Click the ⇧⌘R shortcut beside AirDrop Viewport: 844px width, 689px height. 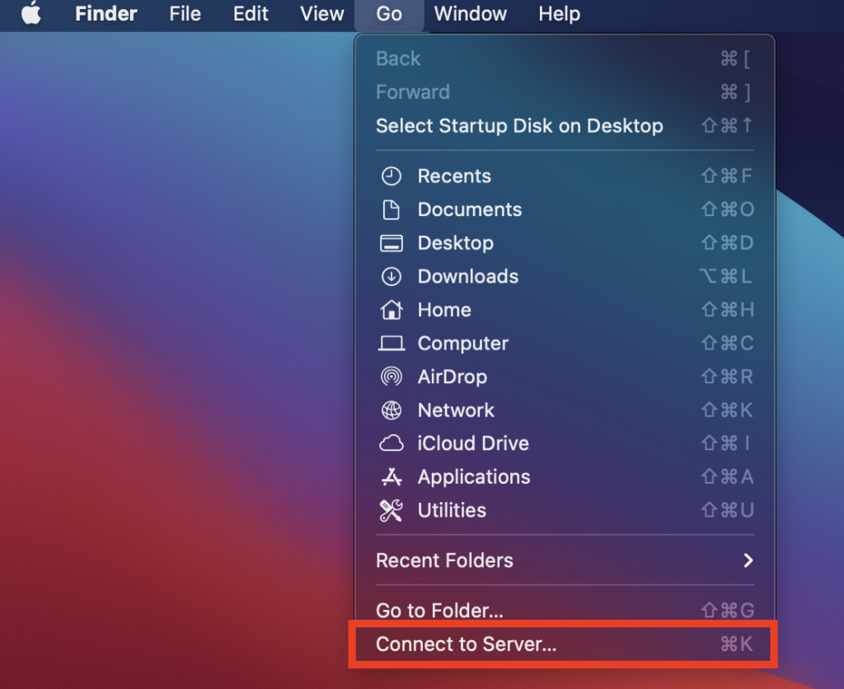(727, 377)
